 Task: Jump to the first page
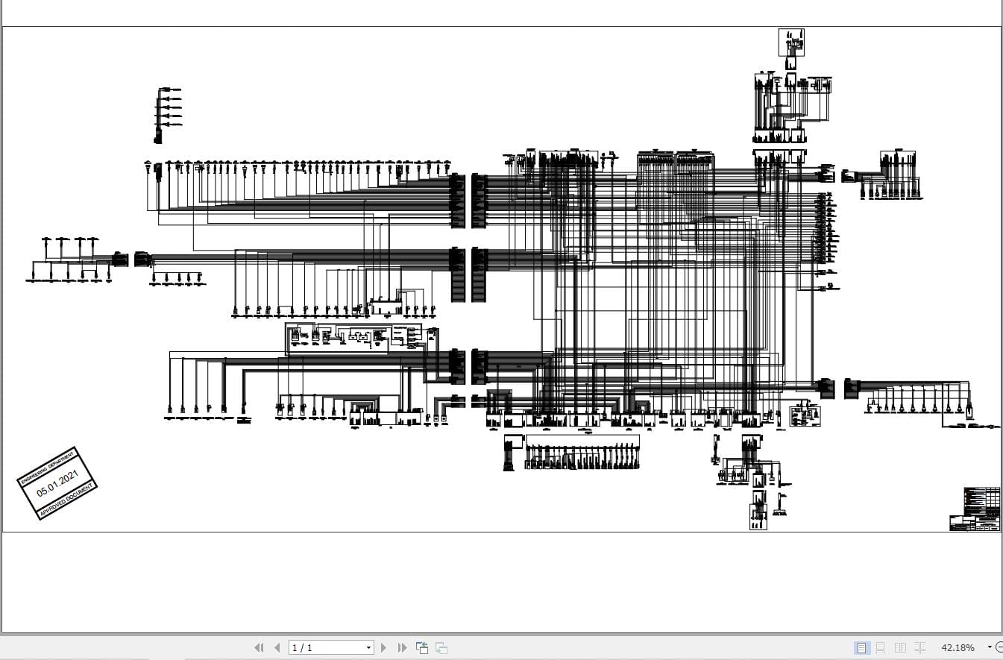coord(260,647)
